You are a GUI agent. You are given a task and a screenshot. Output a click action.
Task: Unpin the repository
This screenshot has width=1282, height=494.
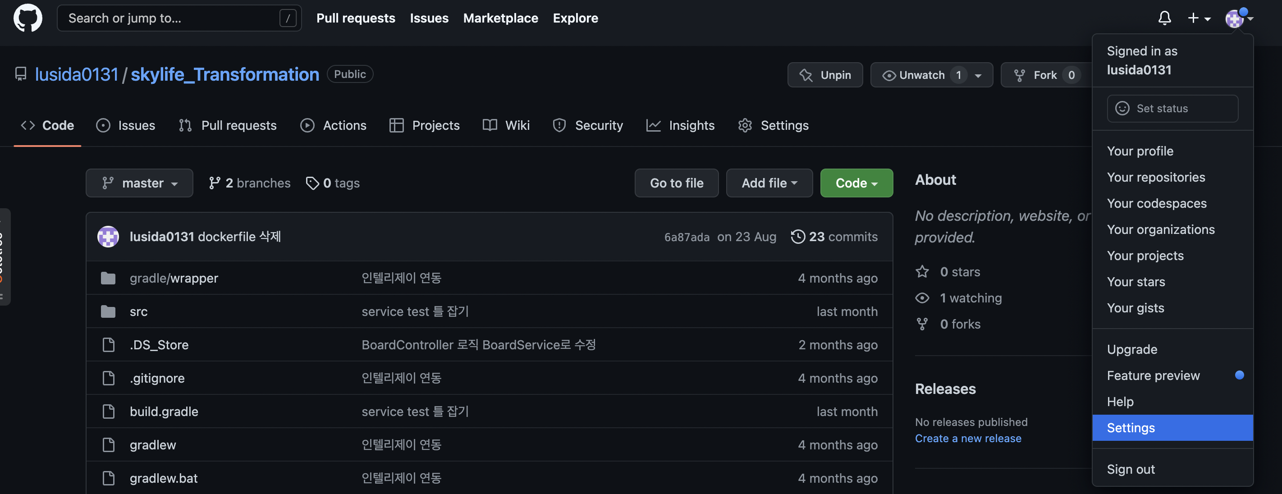[824, 75]
